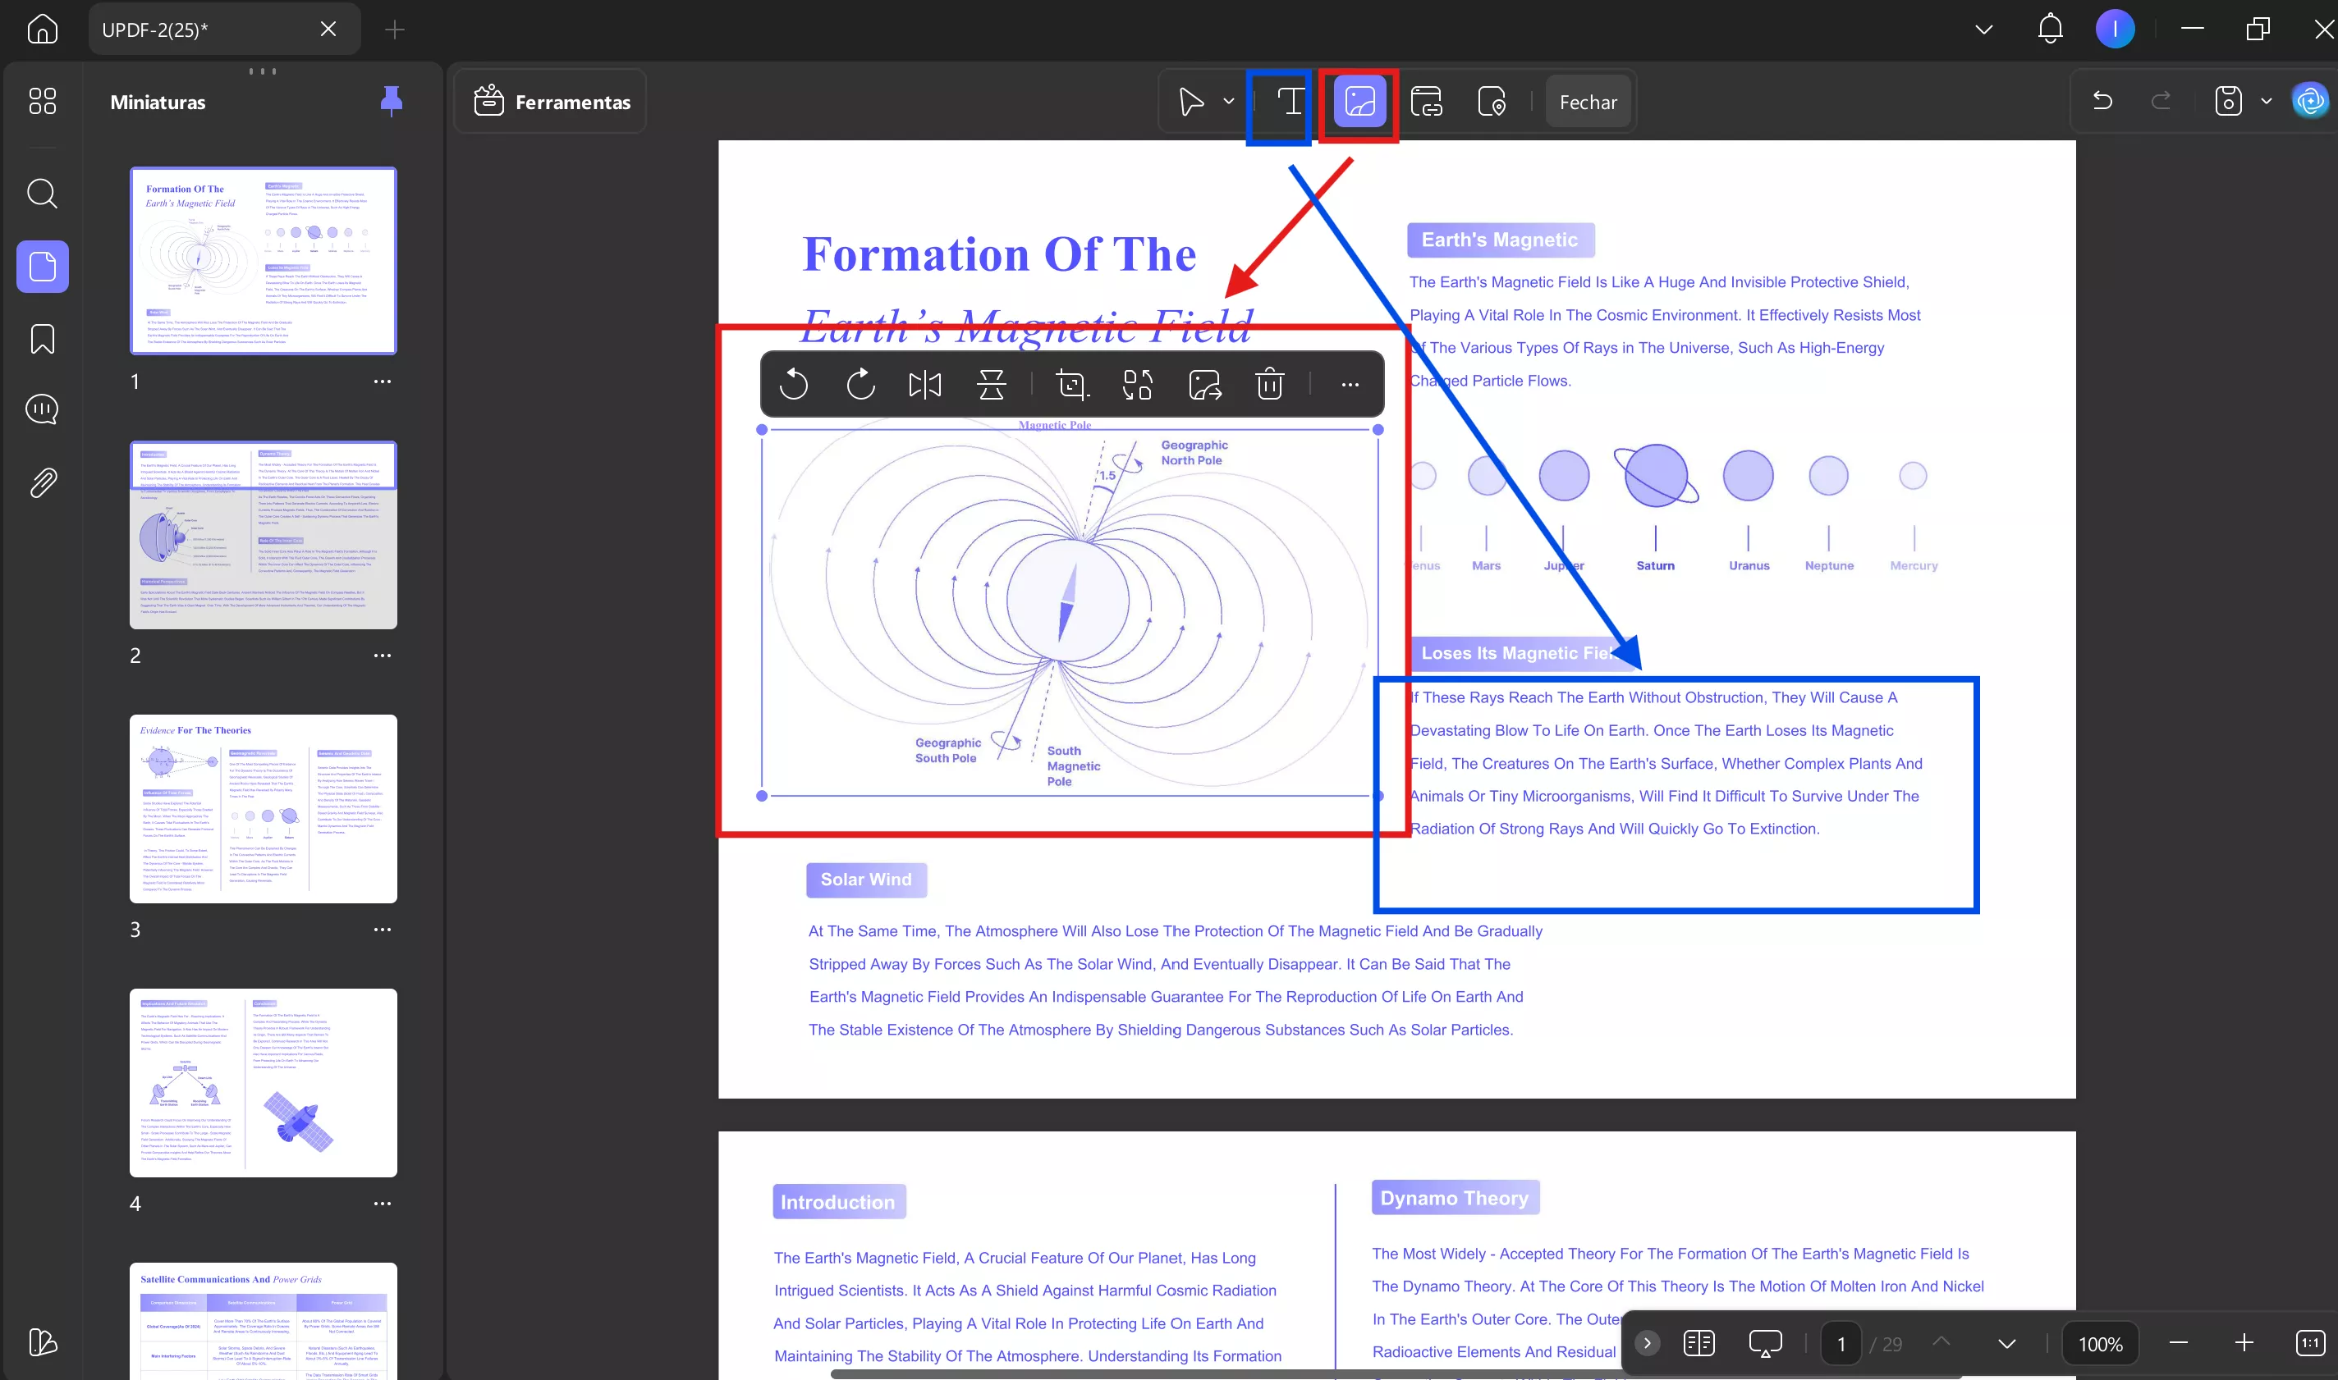Click the 100% zoom value
This screenshot has height=1380, width=2338.
2100,1344
